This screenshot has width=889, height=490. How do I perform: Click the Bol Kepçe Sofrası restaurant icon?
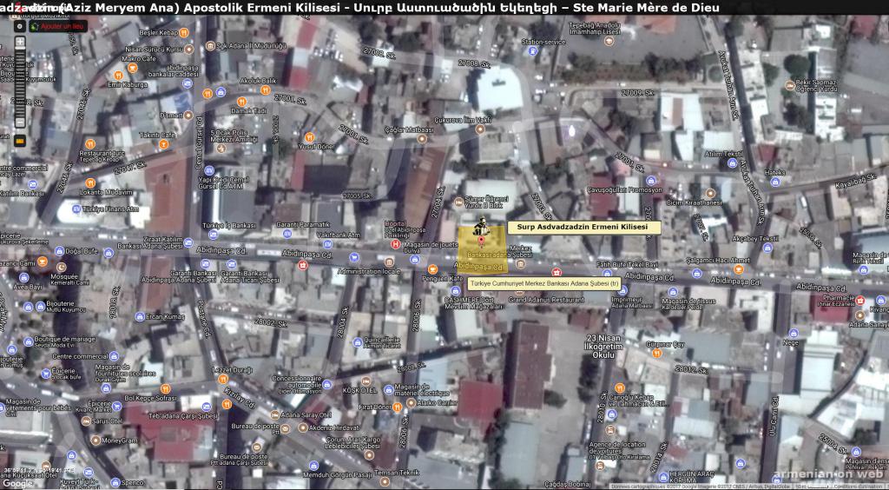165,389
